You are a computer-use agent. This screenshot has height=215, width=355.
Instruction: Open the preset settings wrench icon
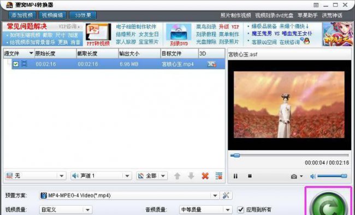point(226,195)
